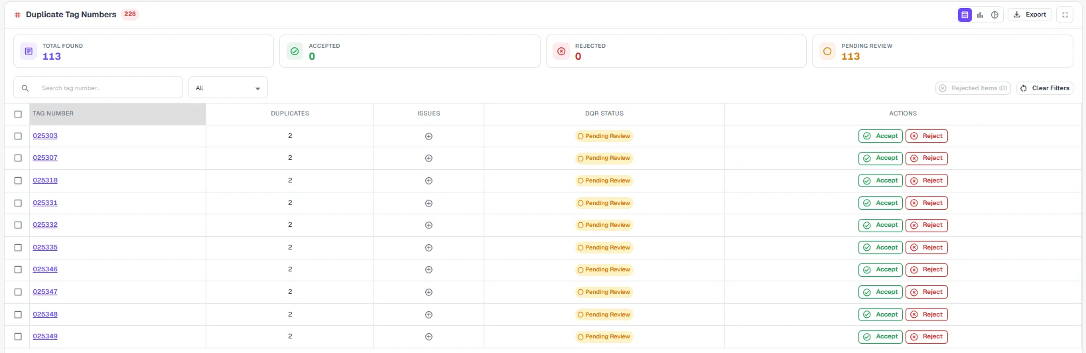Image resolution: width=1086 pixels, height=353 pixels.
Task: Reject duplicate tag 025303
Action: point(927,136)
